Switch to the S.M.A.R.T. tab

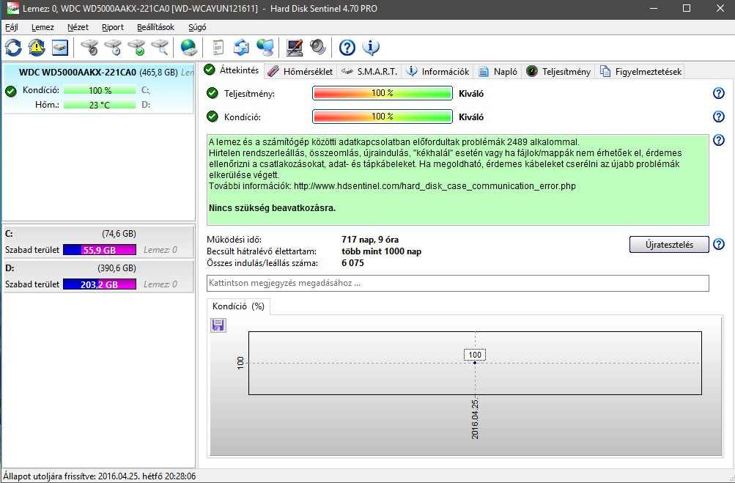tap(369, 71)
